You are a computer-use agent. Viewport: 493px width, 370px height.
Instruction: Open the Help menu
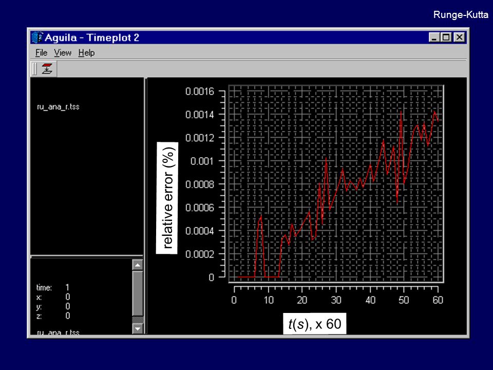tap(86, 52)
